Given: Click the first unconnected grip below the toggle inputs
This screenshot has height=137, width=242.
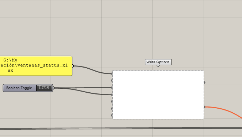Looking at the screenshot, I should pyautogui.click(x=112, y=101).
